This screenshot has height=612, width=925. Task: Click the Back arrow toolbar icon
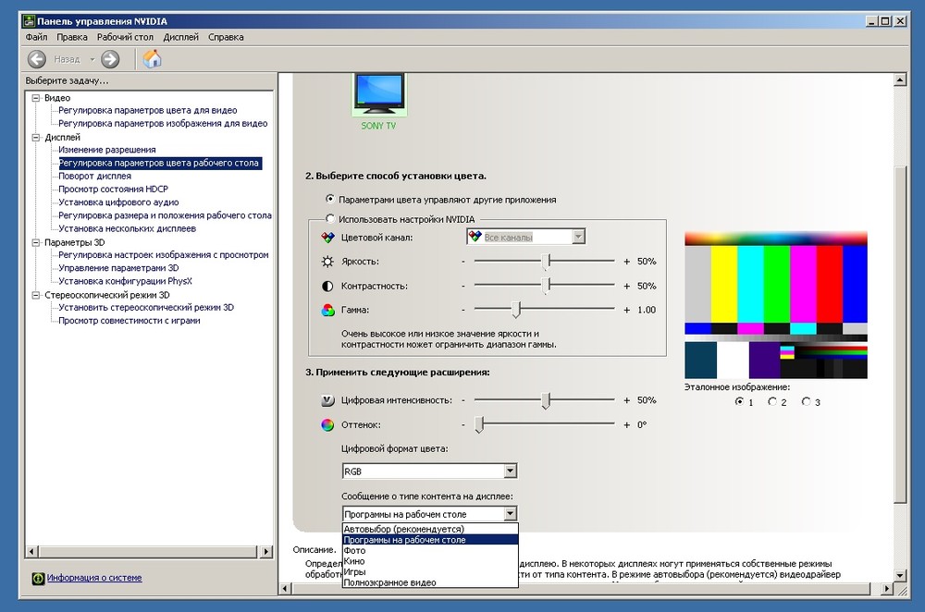pyautogui.click(x=37, y=59)
